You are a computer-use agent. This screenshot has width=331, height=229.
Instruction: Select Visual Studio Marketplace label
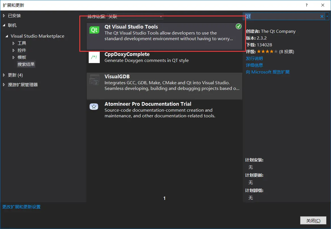click(x=37, y=36)
